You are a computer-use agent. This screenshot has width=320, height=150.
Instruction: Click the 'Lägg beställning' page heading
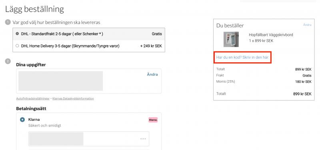tap(34, 9)
